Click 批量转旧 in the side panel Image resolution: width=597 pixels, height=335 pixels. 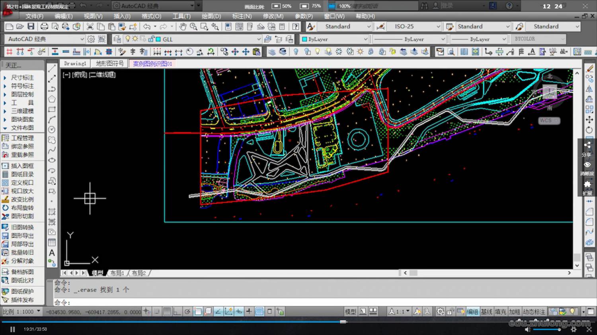22,252
